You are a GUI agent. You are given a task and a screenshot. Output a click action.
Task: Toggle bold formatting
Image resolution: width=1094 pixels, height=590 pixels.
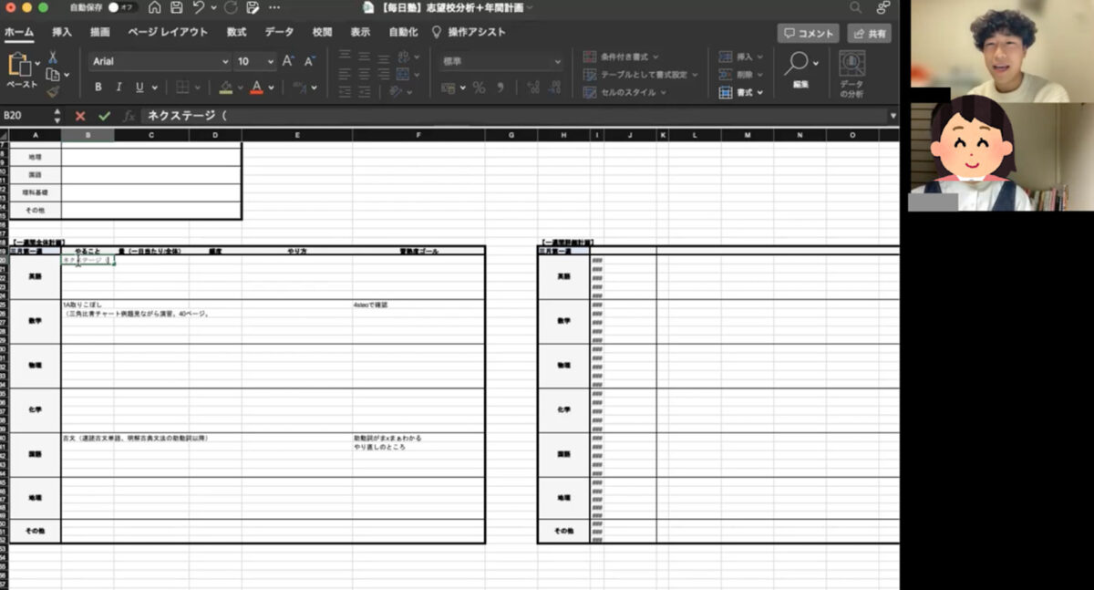(98, 88)
